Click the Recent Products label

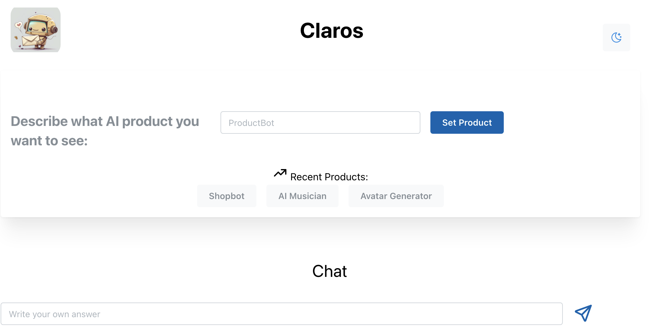(x=329, y=177)
